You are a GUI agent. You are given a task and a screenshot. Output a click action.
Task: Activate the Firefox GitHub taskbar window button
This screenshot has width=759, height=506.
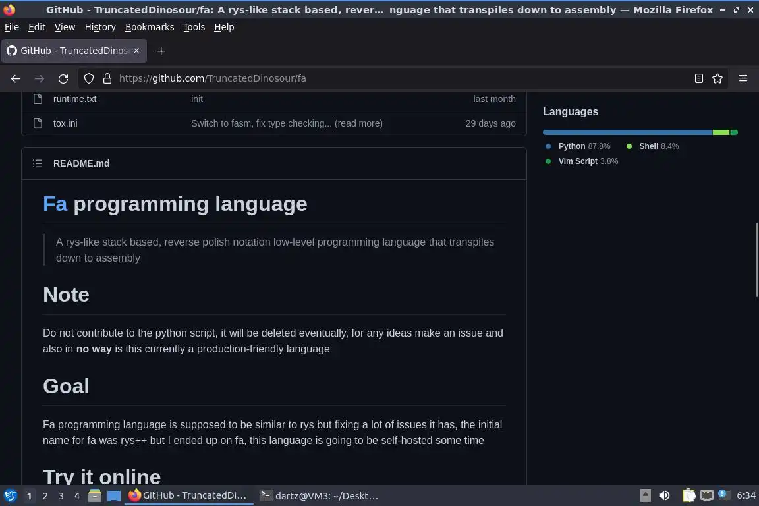click(x=189, y=495)
